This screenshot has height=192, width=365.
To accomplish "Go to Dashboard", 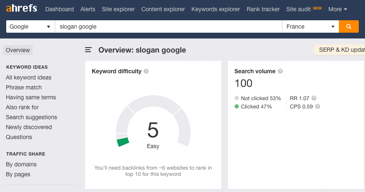I will click(x=59, y=9).
